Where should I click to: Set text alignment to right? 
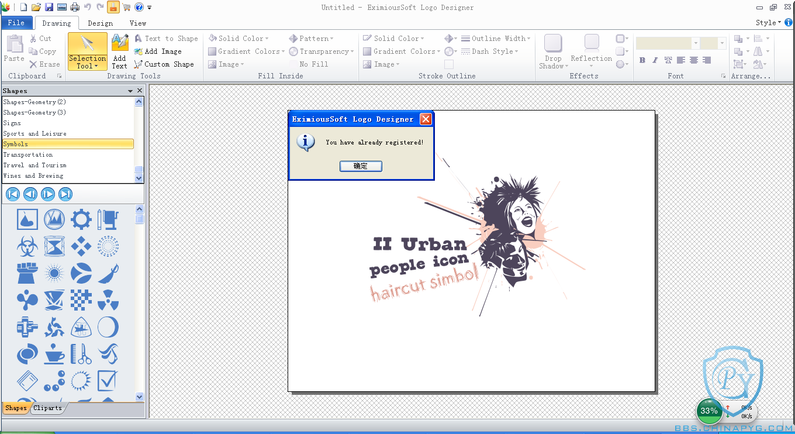point(707,60)
